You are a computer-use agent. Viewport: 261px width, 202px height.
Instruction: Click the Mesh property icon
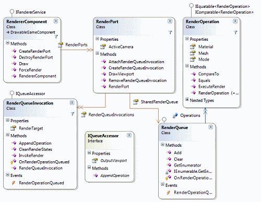pyautogui.click(x=193, y=53)
